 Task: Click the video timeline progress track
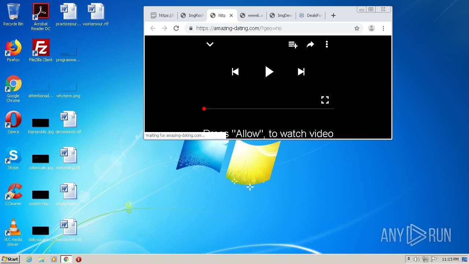tap(269, 109)
